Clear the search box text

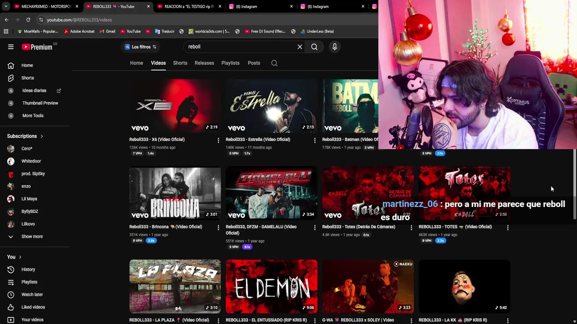[300, 47]
